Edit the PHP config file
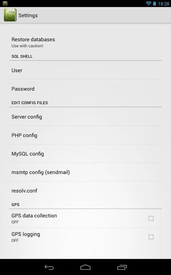Image resolution: width=171 pixels, height=275 pixels. pos(24,135)
